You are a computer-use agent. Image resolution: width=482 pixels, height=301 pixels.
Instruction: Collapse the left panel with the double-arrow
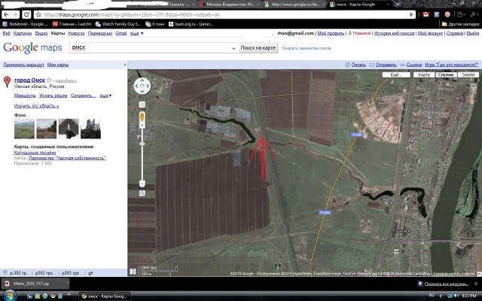pyautogui.click(x=124, y=65)
